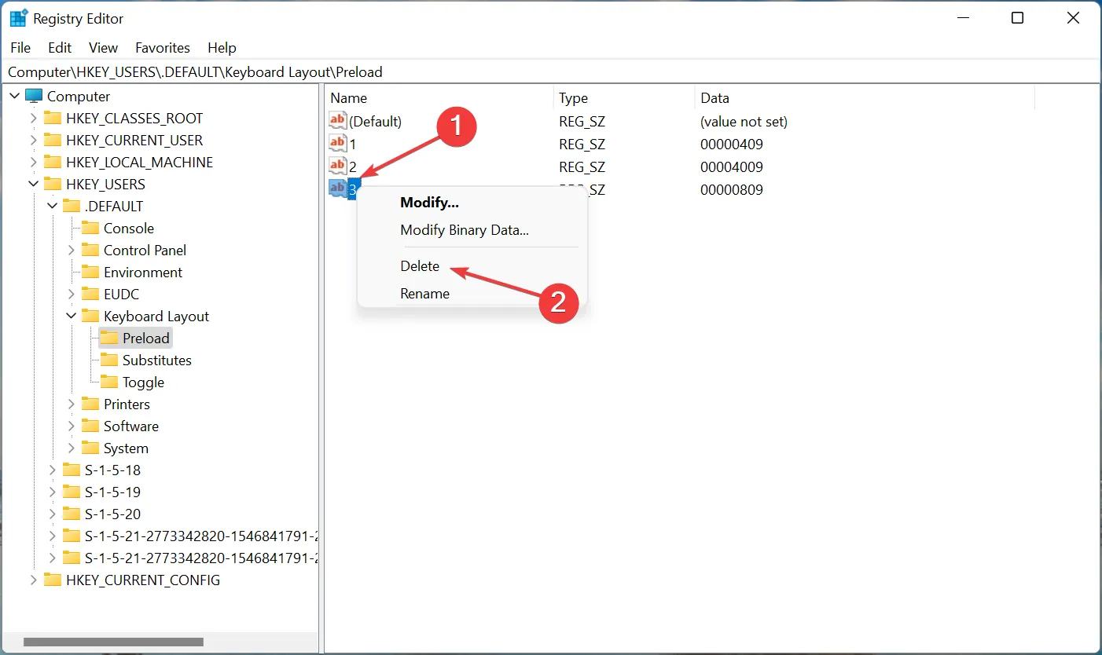Open the Favorites menu
1102x655 pixels.
[163, 47]
